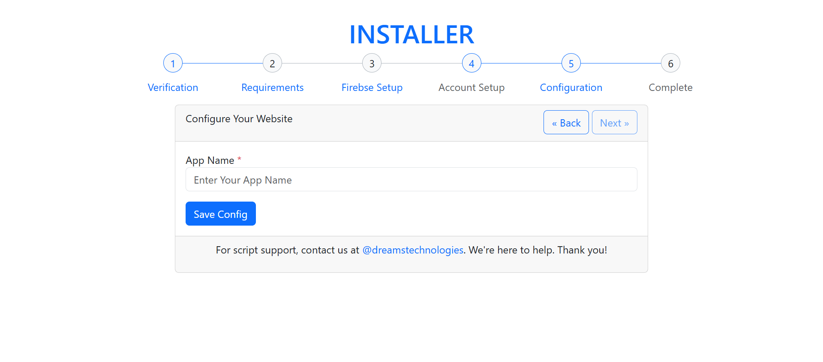The image size is (823, 362).
Task: Click step 1 circle in wizard
Action: click(173, 63)
